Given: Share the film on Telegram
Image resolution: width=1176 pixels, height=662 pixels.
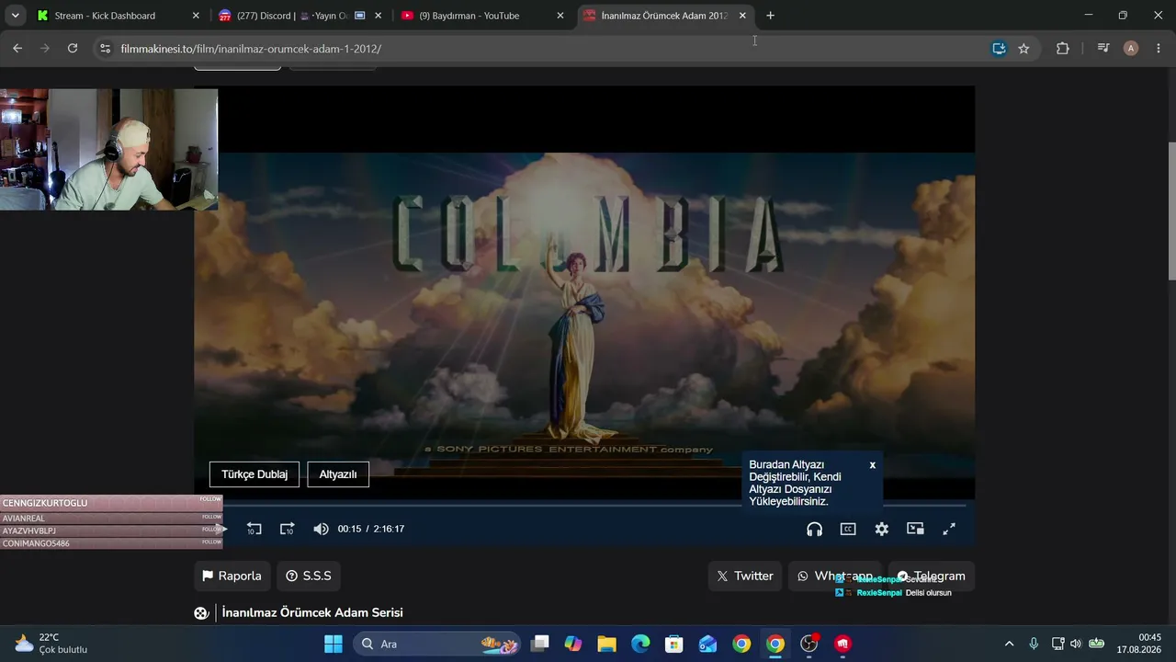Looking at the screenshot, I should (x=932, y=576).
